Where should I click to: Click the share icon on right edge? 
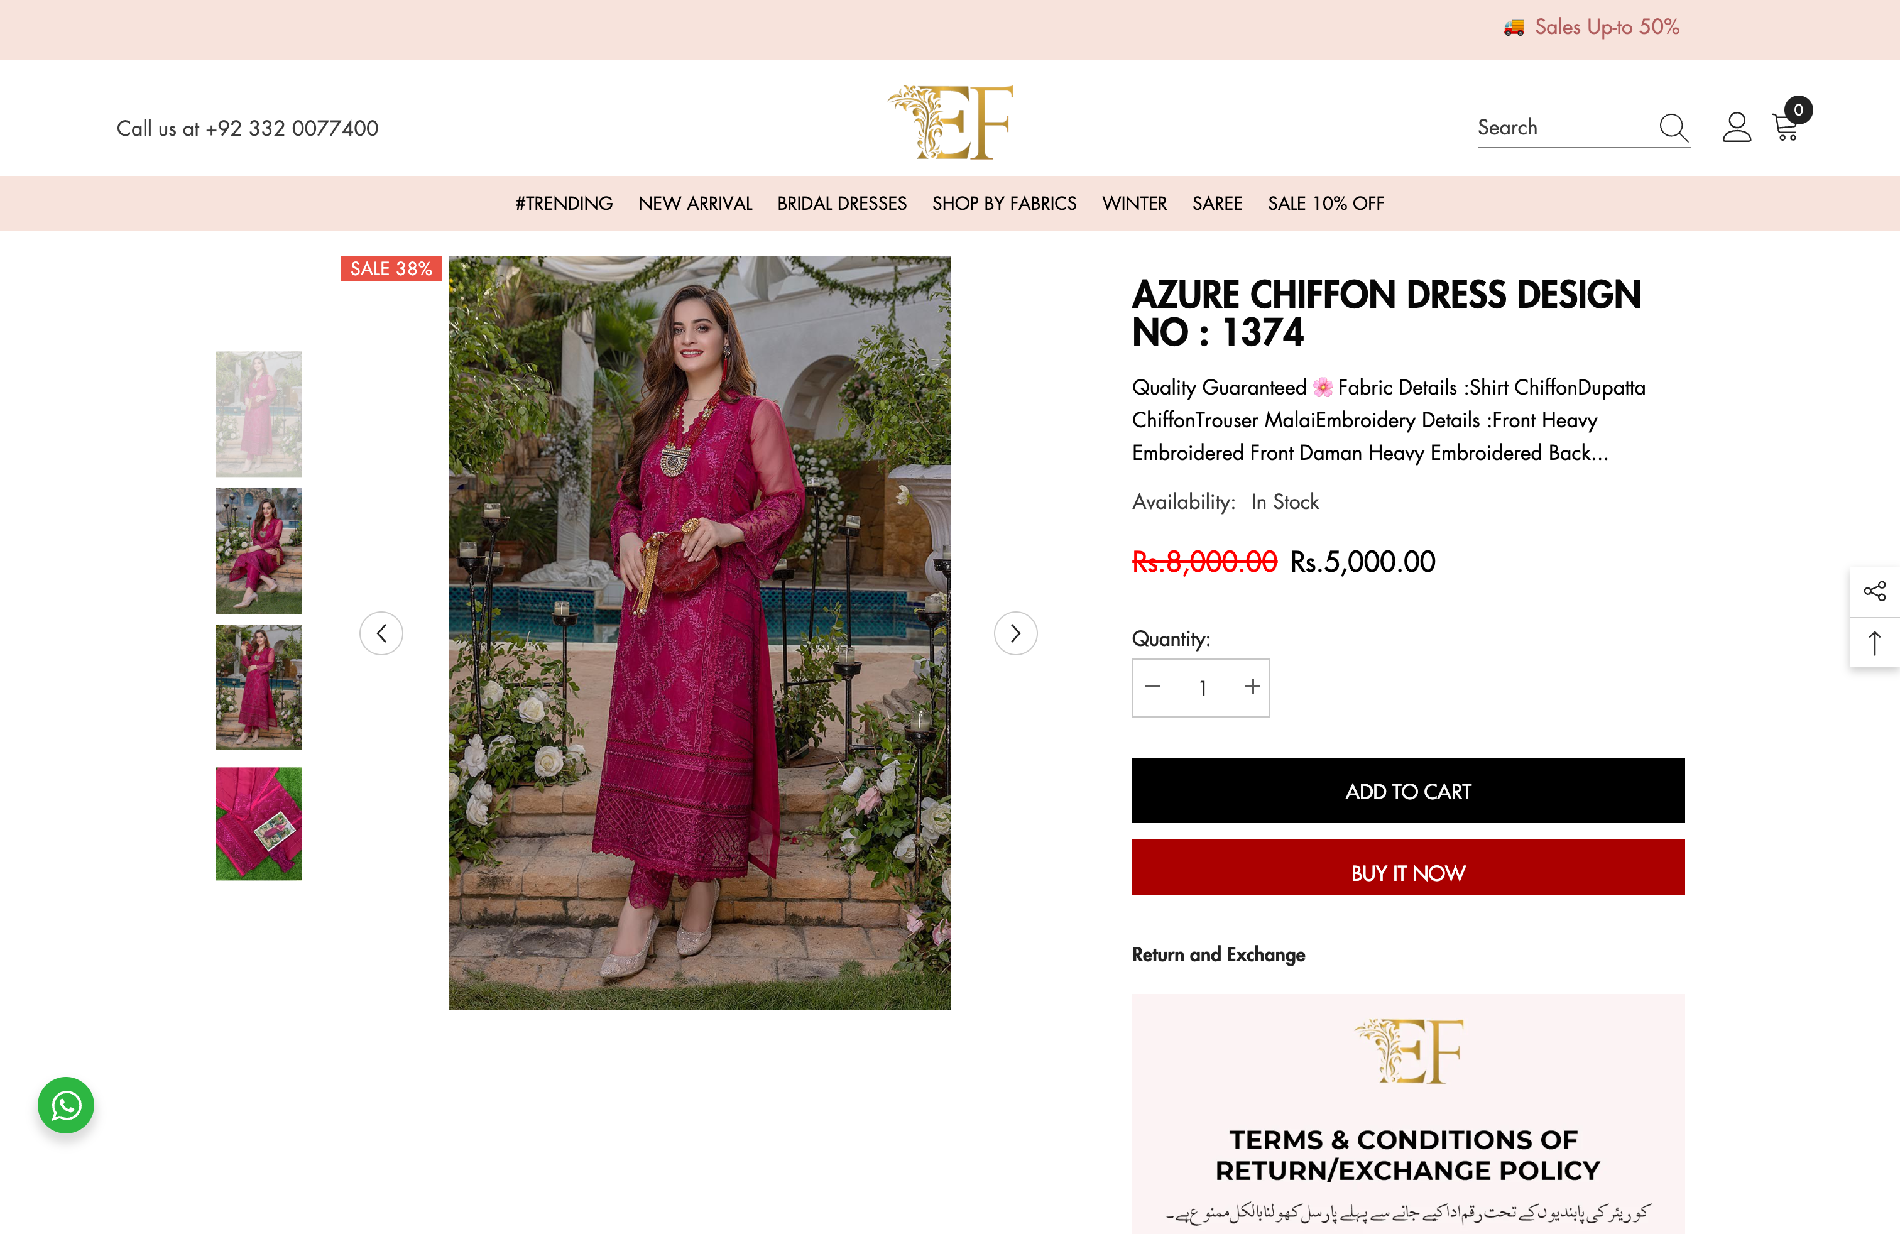1875,591
